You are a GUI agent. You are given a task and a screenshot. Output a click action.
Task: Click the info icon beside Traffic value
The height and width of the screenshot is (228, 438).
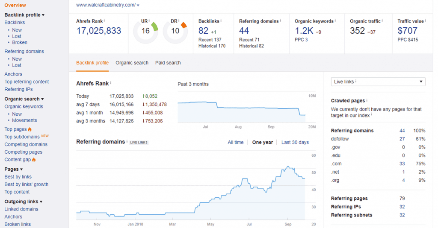click(x=426, y=20)
